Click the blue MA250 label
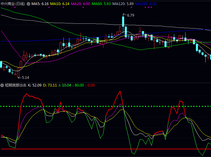The width and height of the screenshot is (211, 157). tap(146, 4)
